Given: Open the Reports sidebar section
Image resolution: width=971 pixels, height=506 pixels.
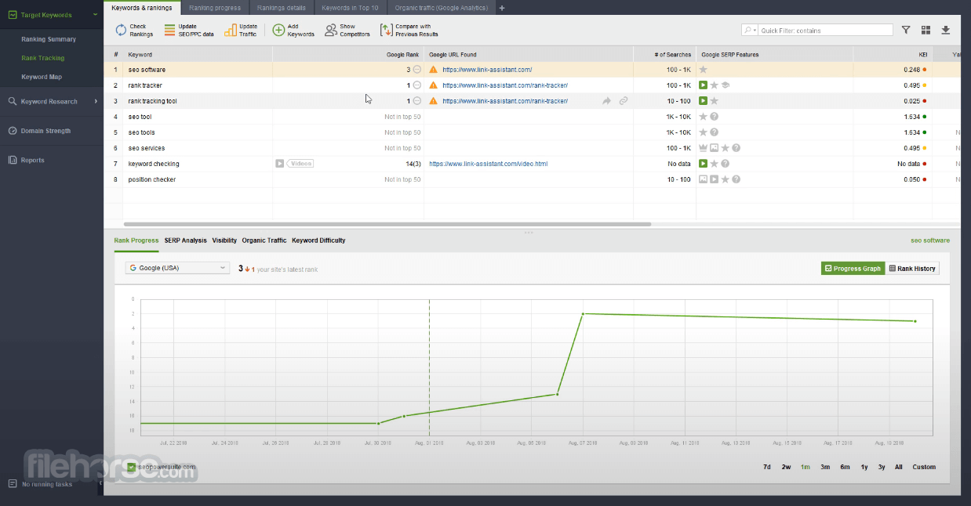Looking at the screenshot, I should [x=32, y=160].
